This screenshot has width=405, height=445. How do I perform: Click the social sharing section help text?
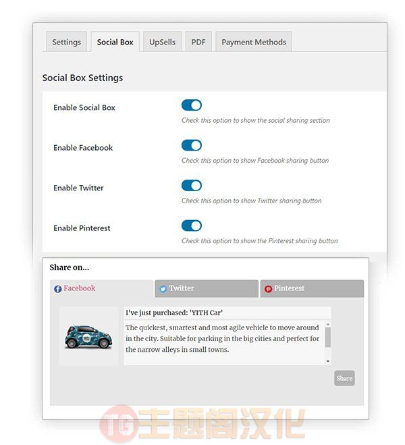(x=256, y=120)
